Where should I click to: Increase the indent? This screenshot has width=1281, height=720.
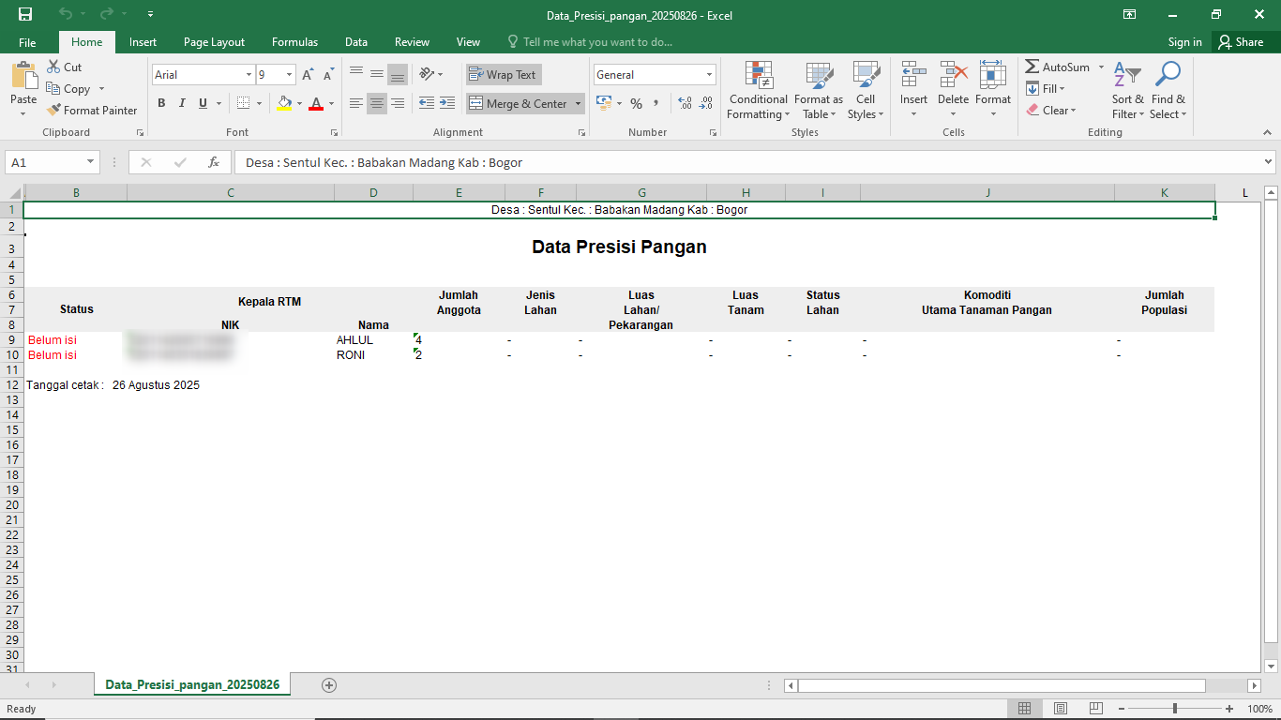tap(447, 103)
